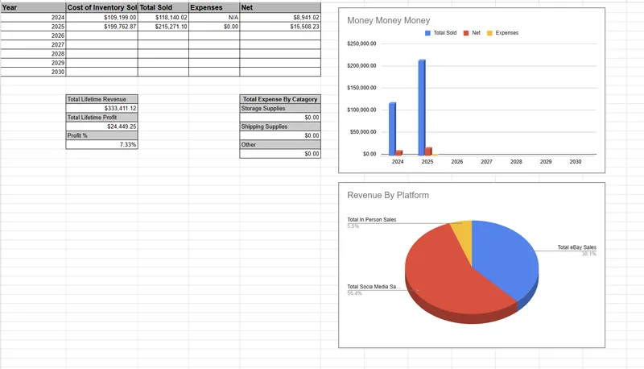Select the $199,762.87 inventory cost cell
644x369 pixels.
click(x=102, y=27)
